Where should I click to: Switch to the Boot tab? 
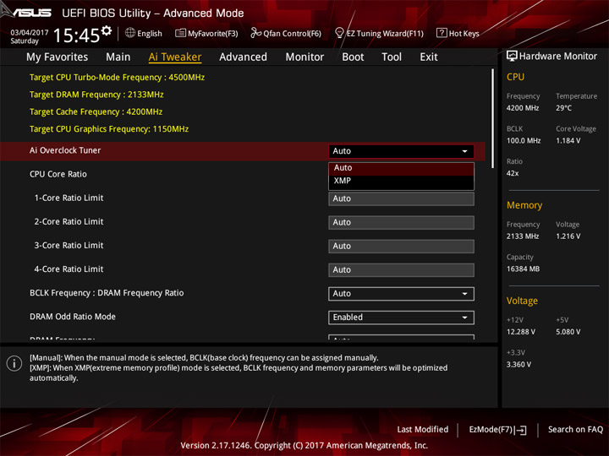pyautogui.click(x=353, y=57)
